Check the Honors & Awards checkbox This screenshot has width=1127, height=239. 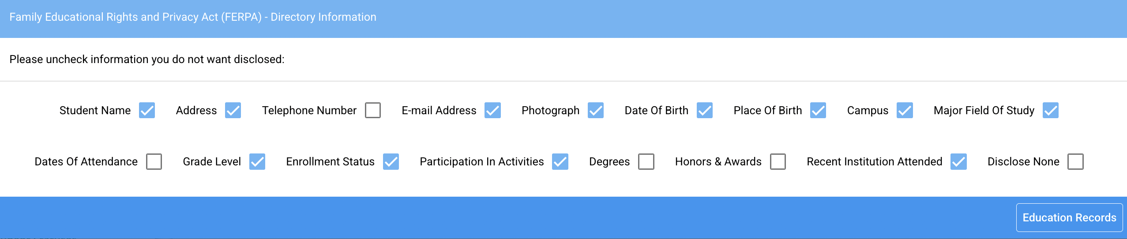778,161
